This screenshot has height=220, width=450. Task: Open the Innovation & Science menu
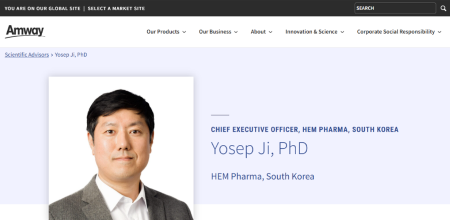click(311, 32)
